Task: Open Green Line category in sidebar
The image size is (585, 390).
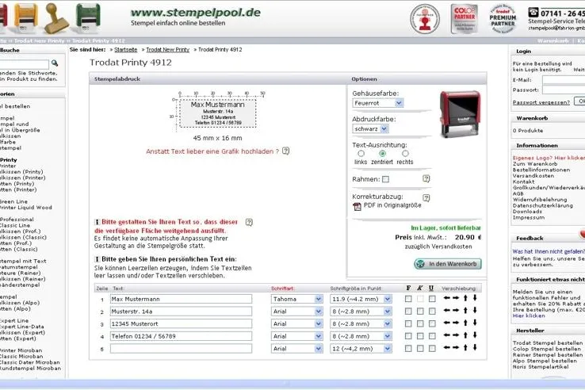Action: coord(13,201)
